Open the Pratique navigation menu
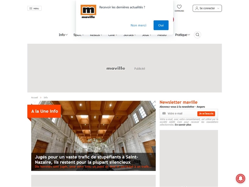 [x=182, y=35]
